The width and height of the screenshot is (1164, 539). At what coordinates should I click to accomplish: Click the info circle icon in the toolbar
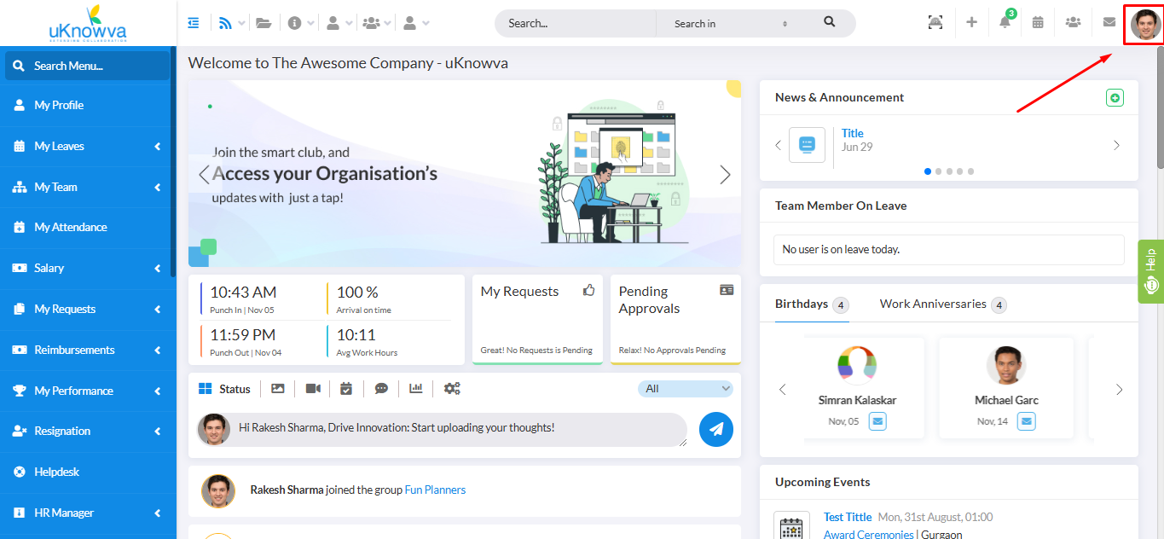pyautogui.click(x=295, y=23)
